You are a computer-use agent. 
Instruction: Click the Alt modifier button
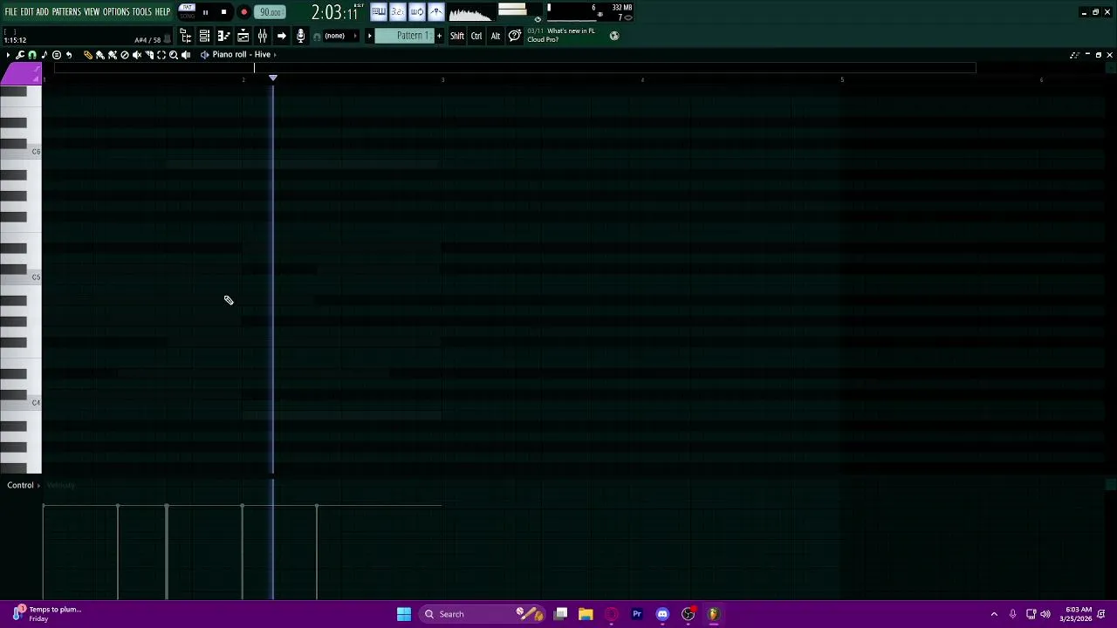pyautogui.click(x=495, y=36)
